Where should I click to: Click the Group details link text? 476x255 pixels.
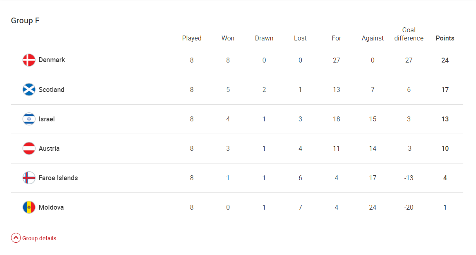[39, 238]
